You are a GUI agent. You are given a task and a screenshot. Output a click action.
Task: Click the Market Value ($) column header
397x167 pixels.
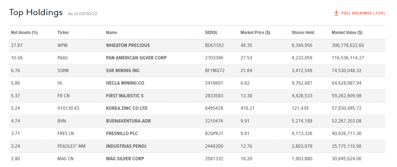[x=347, y=33]
